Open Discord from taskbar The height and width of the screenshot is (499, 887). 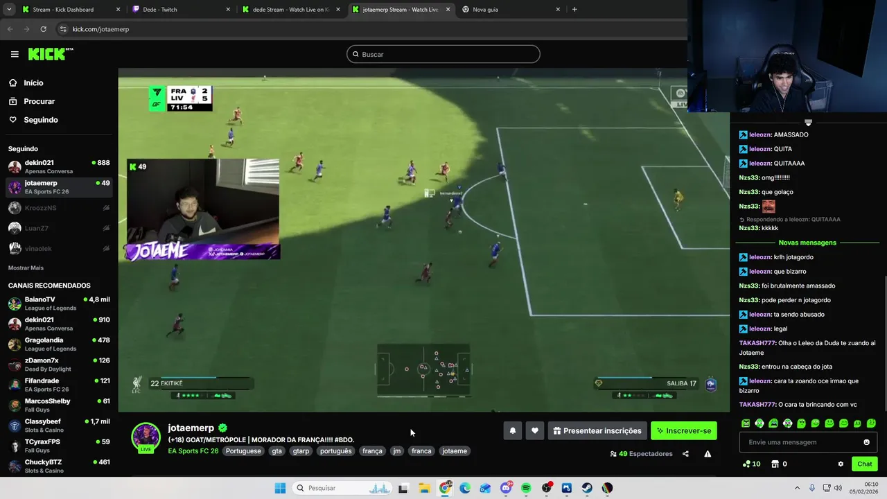tap(506, 488)
